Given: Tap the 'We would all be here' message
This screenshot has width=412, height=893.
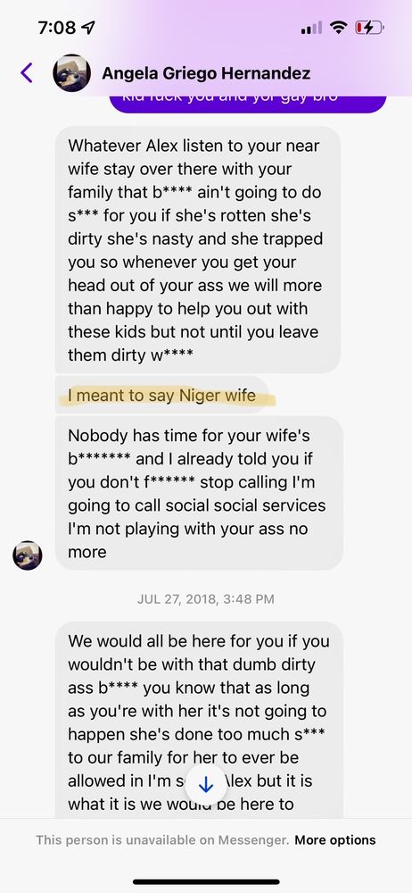Looking at the screenshot, I should 199,720.
